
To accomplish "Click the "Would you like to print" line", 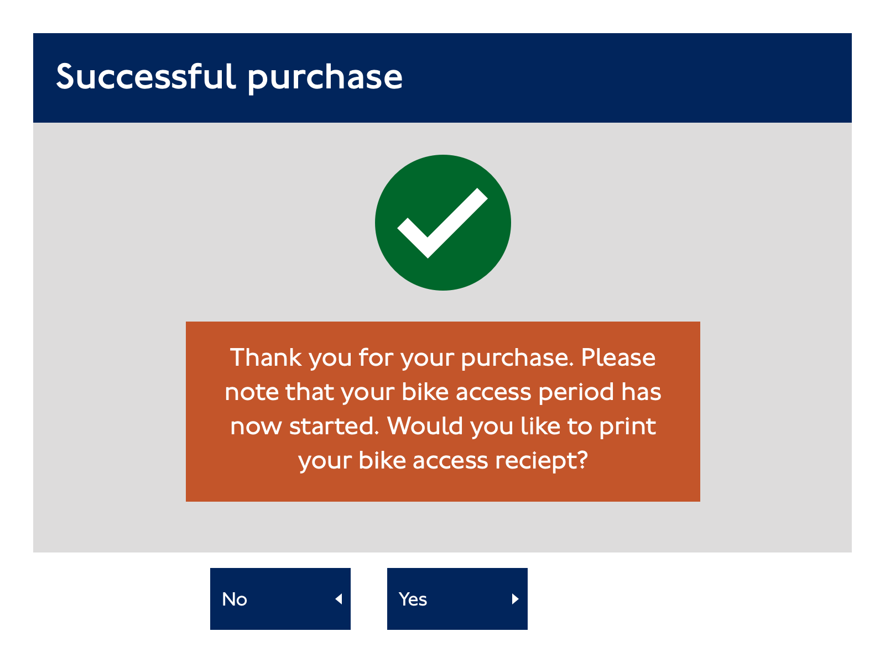I will pos(522,426).
